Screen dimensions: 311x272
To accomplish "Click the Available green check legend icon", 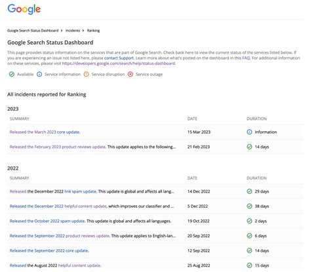I will (12, 74).
